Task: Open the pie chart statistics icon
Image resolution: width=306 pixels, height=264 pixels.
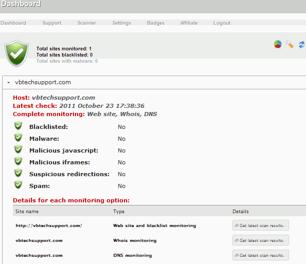Action: tap(278, 44)
